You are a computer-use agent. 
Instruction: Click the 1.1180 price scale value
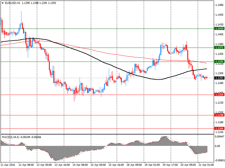(219, 122)
